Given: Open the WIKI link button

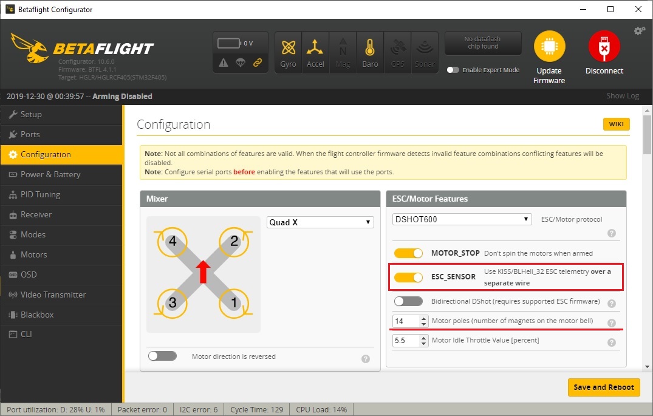Looking at the screenshot, I should (617, 124).
